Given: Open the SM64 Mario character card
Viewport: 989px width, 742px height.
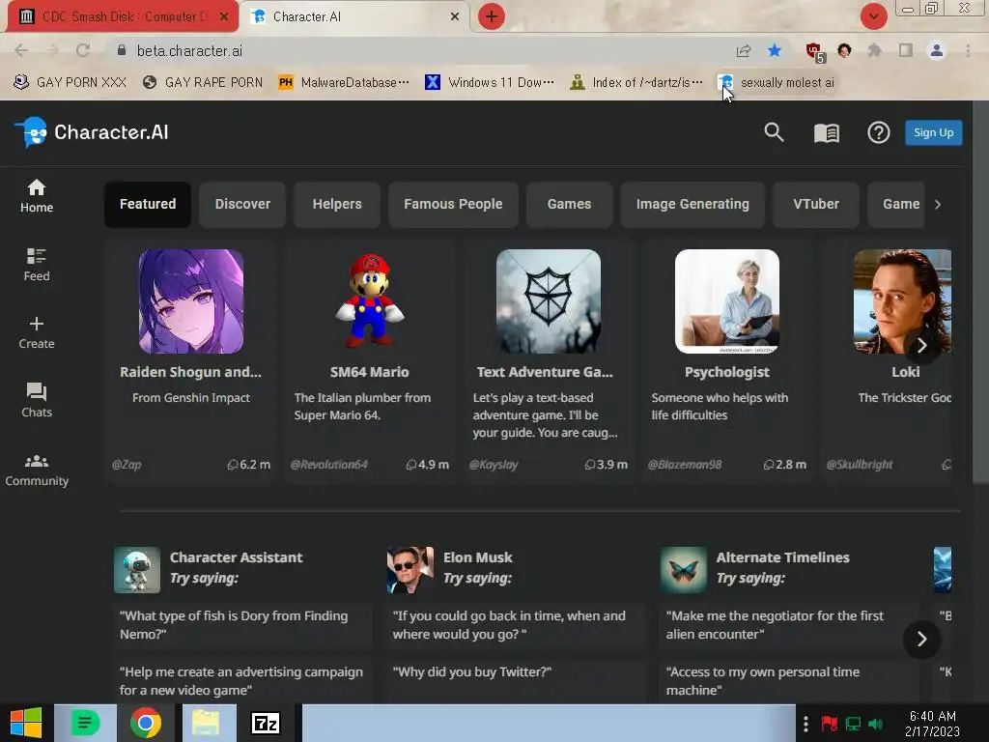Looking at the screenshot, I should pyautogui.click(x=370, y=361).
